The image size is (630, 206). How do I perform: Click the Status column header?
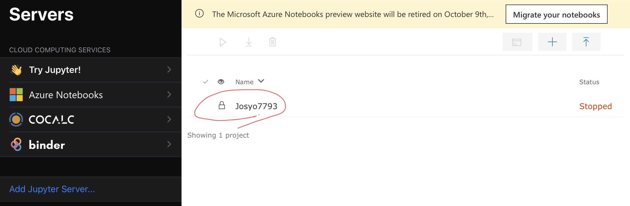pyautogui.click(x=589, y=82)
